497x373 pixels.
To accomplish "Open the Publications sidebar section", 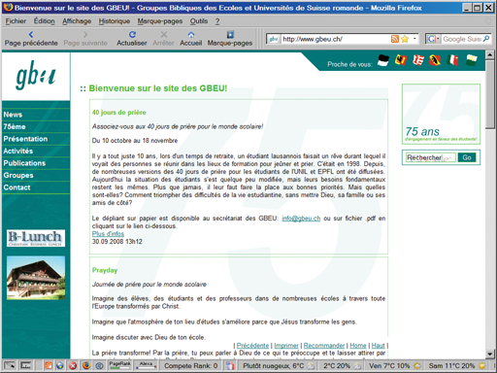I will (24, 163).
